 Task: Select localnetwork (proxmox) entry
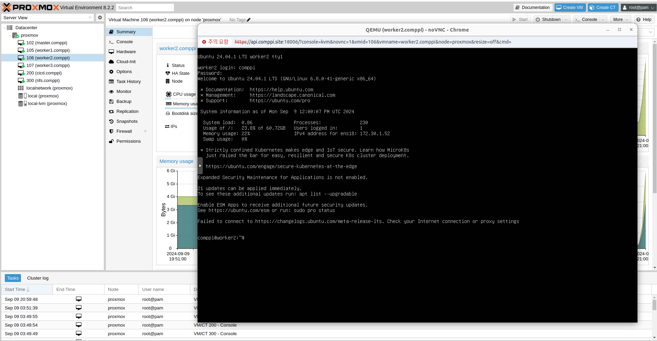point(49,88)
